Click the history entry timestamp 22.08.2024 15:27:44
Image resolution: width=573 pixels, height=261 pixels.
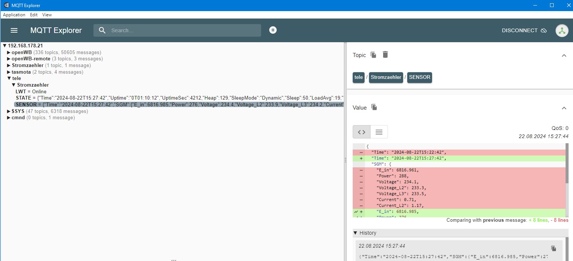coord(382,246)
